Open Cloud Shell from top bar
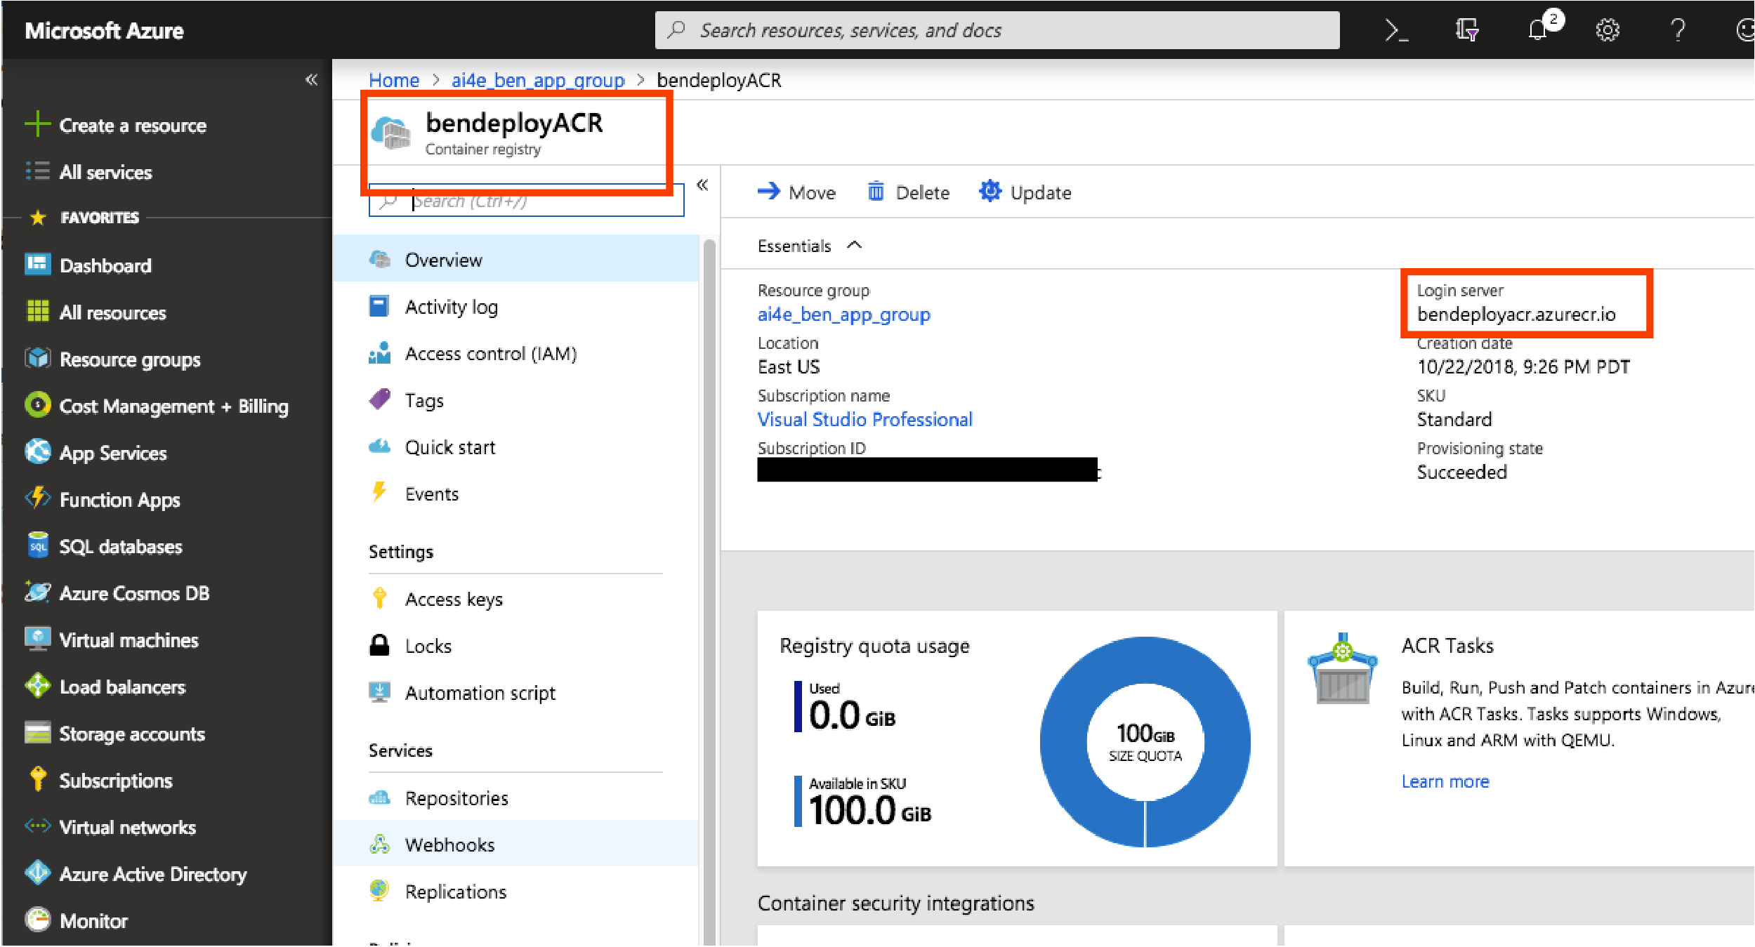 click(1397, 30)
